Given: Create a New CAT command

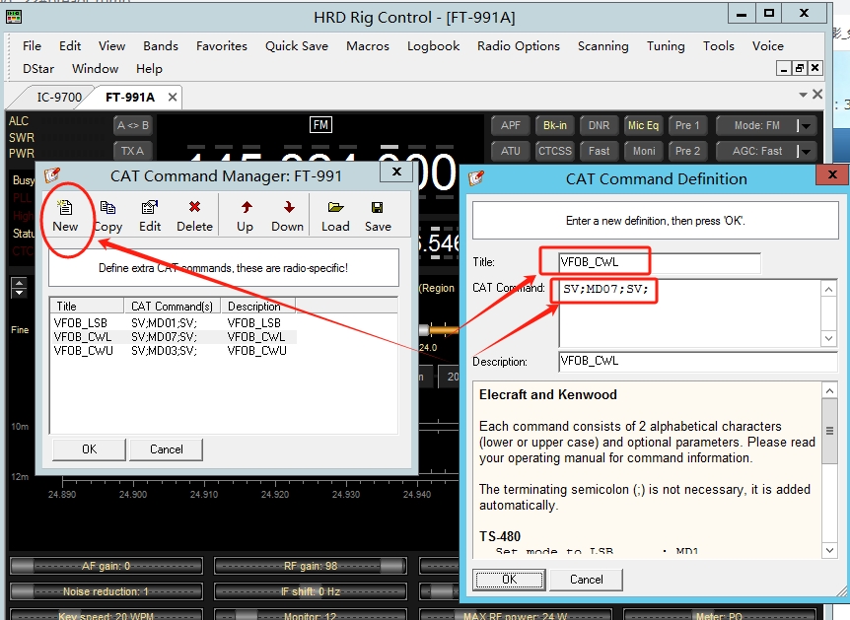Looking at the screenshot, I should [65, 216].
